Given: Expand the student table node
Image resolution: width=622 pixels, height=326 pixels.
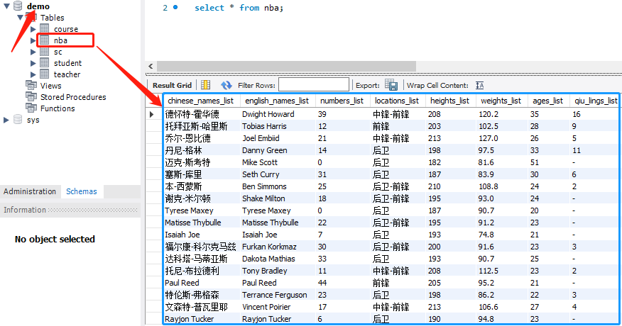Looking at the screenshot, I should (x=33, y=63).
